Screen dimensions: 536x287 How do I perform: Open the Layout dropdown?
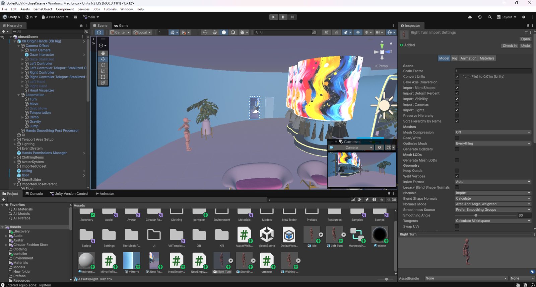(x=507, y=17)
